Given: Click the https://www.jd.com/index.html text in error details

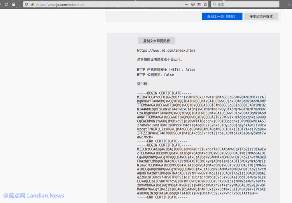Looking at the screenshot, I should point(166,51).
